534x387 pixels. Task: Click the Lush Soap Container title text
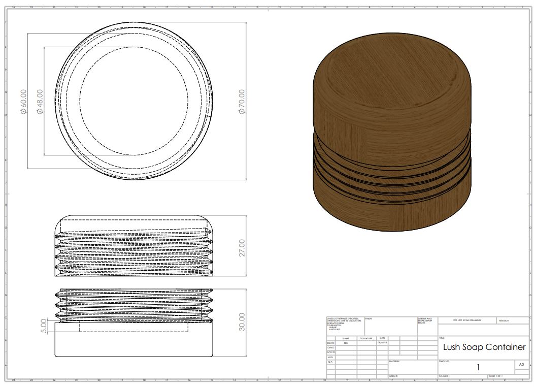[x=484, y=347]
